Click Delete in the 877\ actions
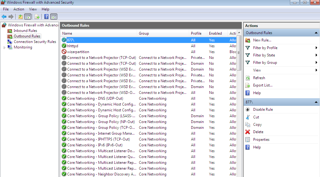Screen dimensions: 320x177 258,132
